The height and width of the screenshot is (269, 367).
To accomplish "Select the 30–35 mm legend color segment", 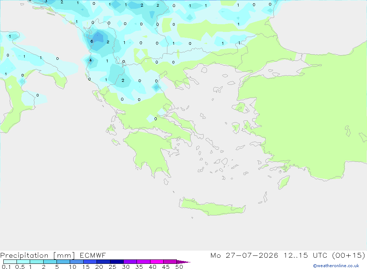I will click(130, 262).
